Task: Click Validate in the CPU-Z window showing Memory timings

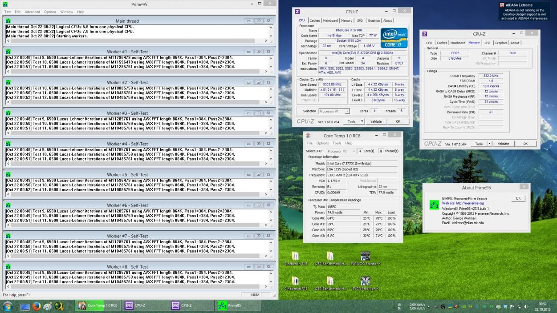Action: click(504, 144)
